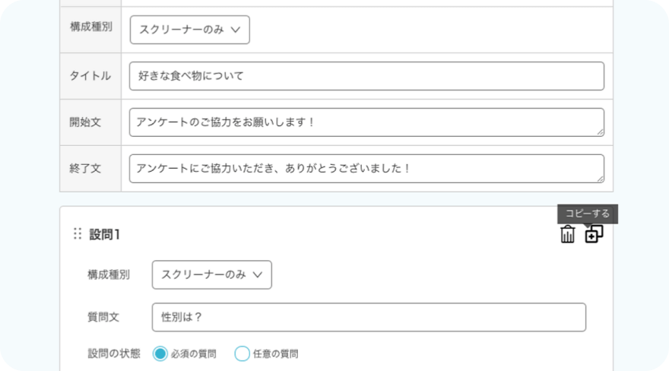The width and height of the screenshot is (669, 371).
Task: Focus the タイトル field with 好きな食べ物について
Action: (x=366, y=76)
